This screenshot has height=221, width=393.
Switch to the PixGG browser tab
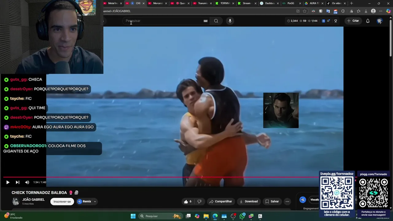coord(291,3)
